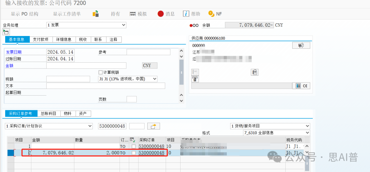Select the 总账科目 tab
370x172 pixels.
(x=49, y=113)
